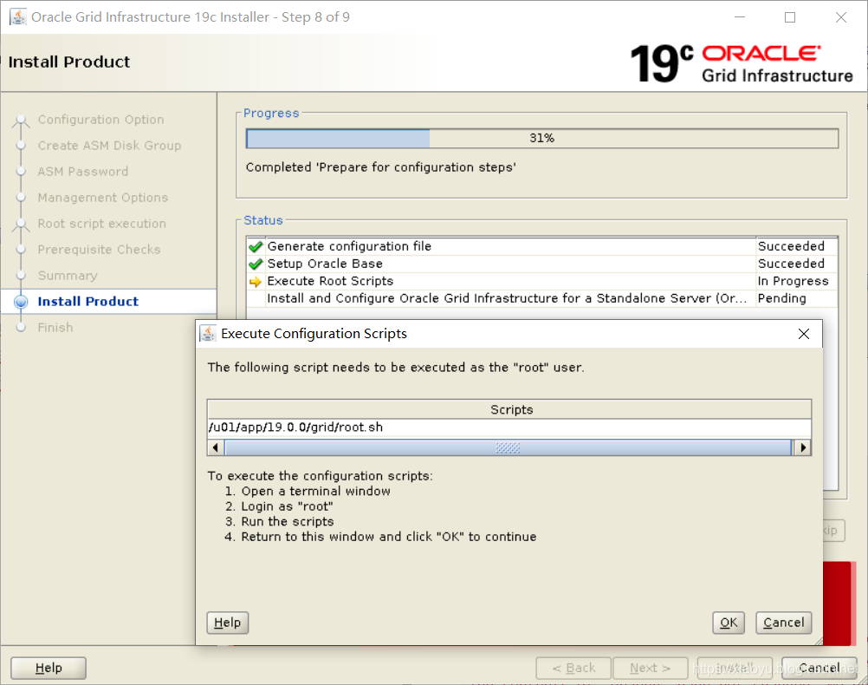Select the Execute Root Scripts status row
The width and height of the screenshot is (868, 685).
[541, 281]
